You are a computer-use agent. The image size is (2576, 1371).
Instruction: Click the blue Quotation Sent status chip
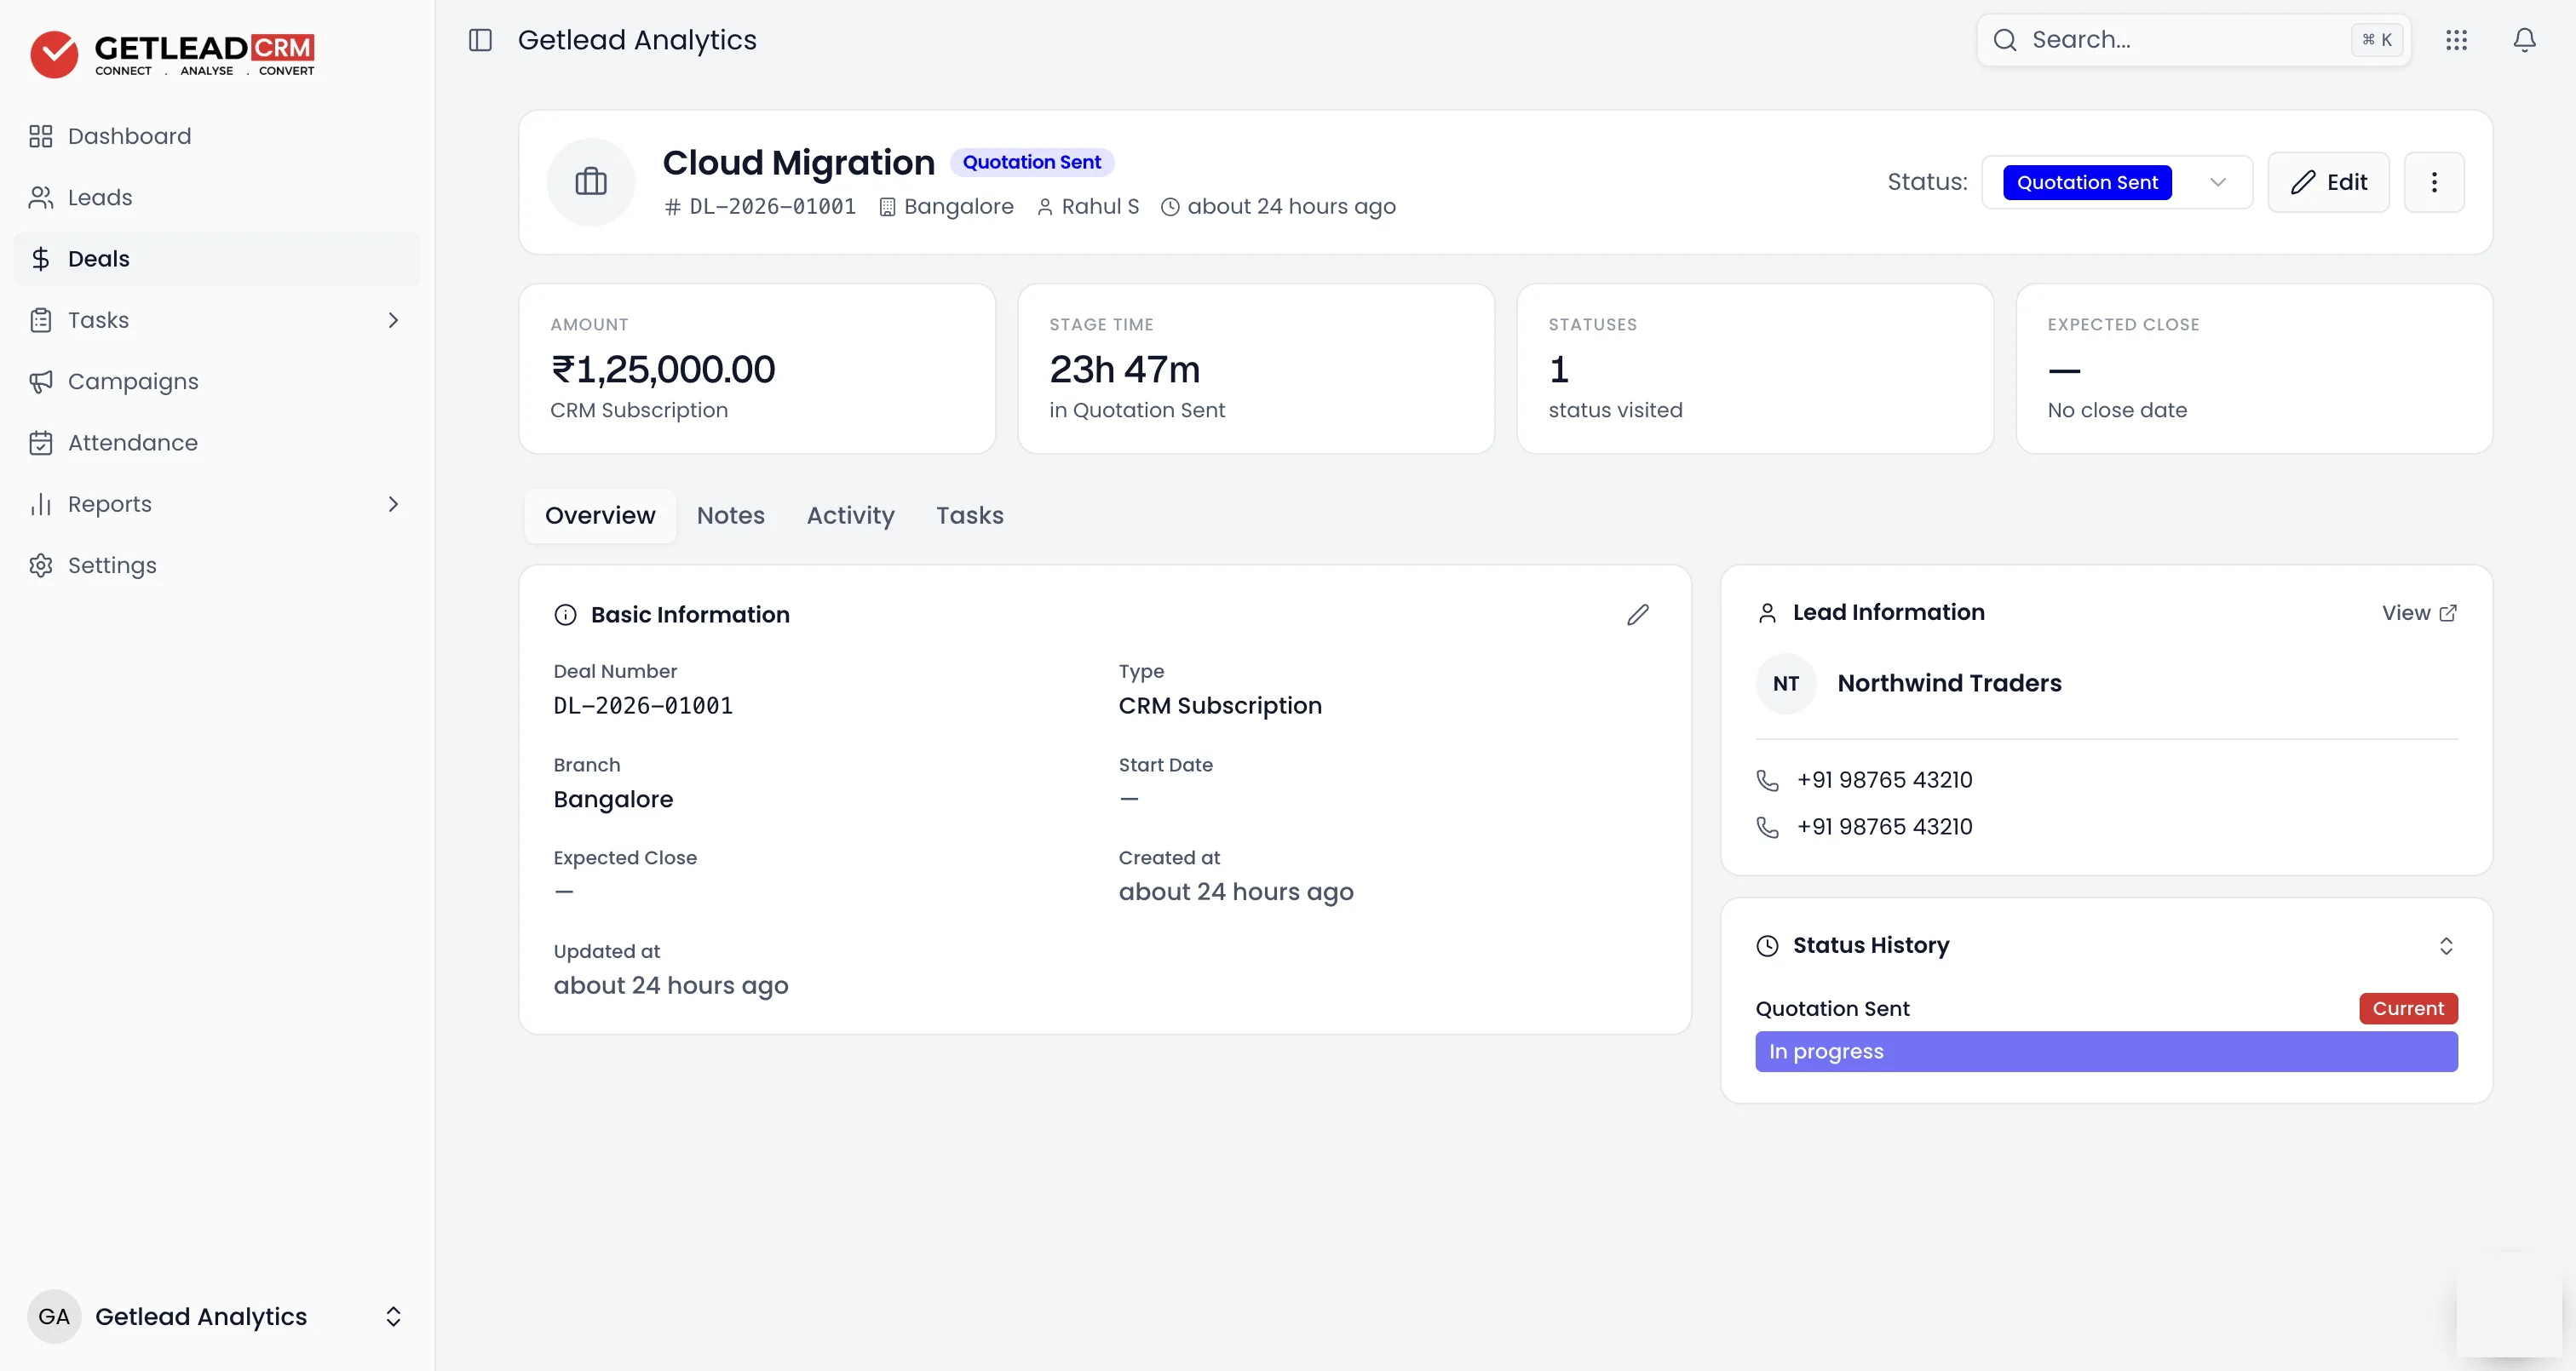[2087, 182]
